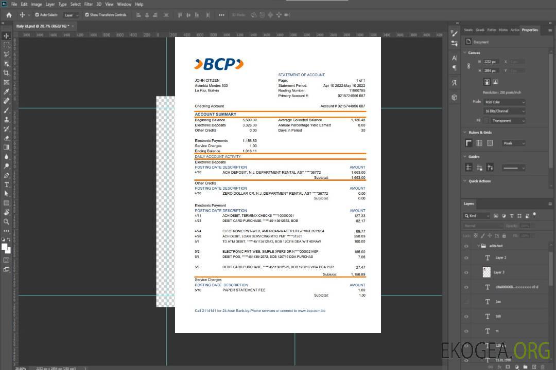This screenshot has width=556, height=370.
Task: Select the Zoom tool
Action: click(x=7, y=221)
